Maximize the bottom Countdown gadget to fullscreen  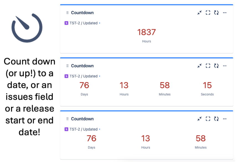208,119
